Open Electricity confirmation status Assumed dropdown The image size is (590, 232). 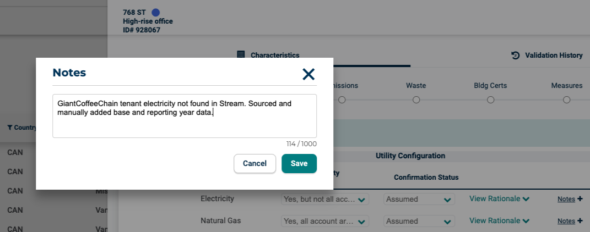coord(418,200)
